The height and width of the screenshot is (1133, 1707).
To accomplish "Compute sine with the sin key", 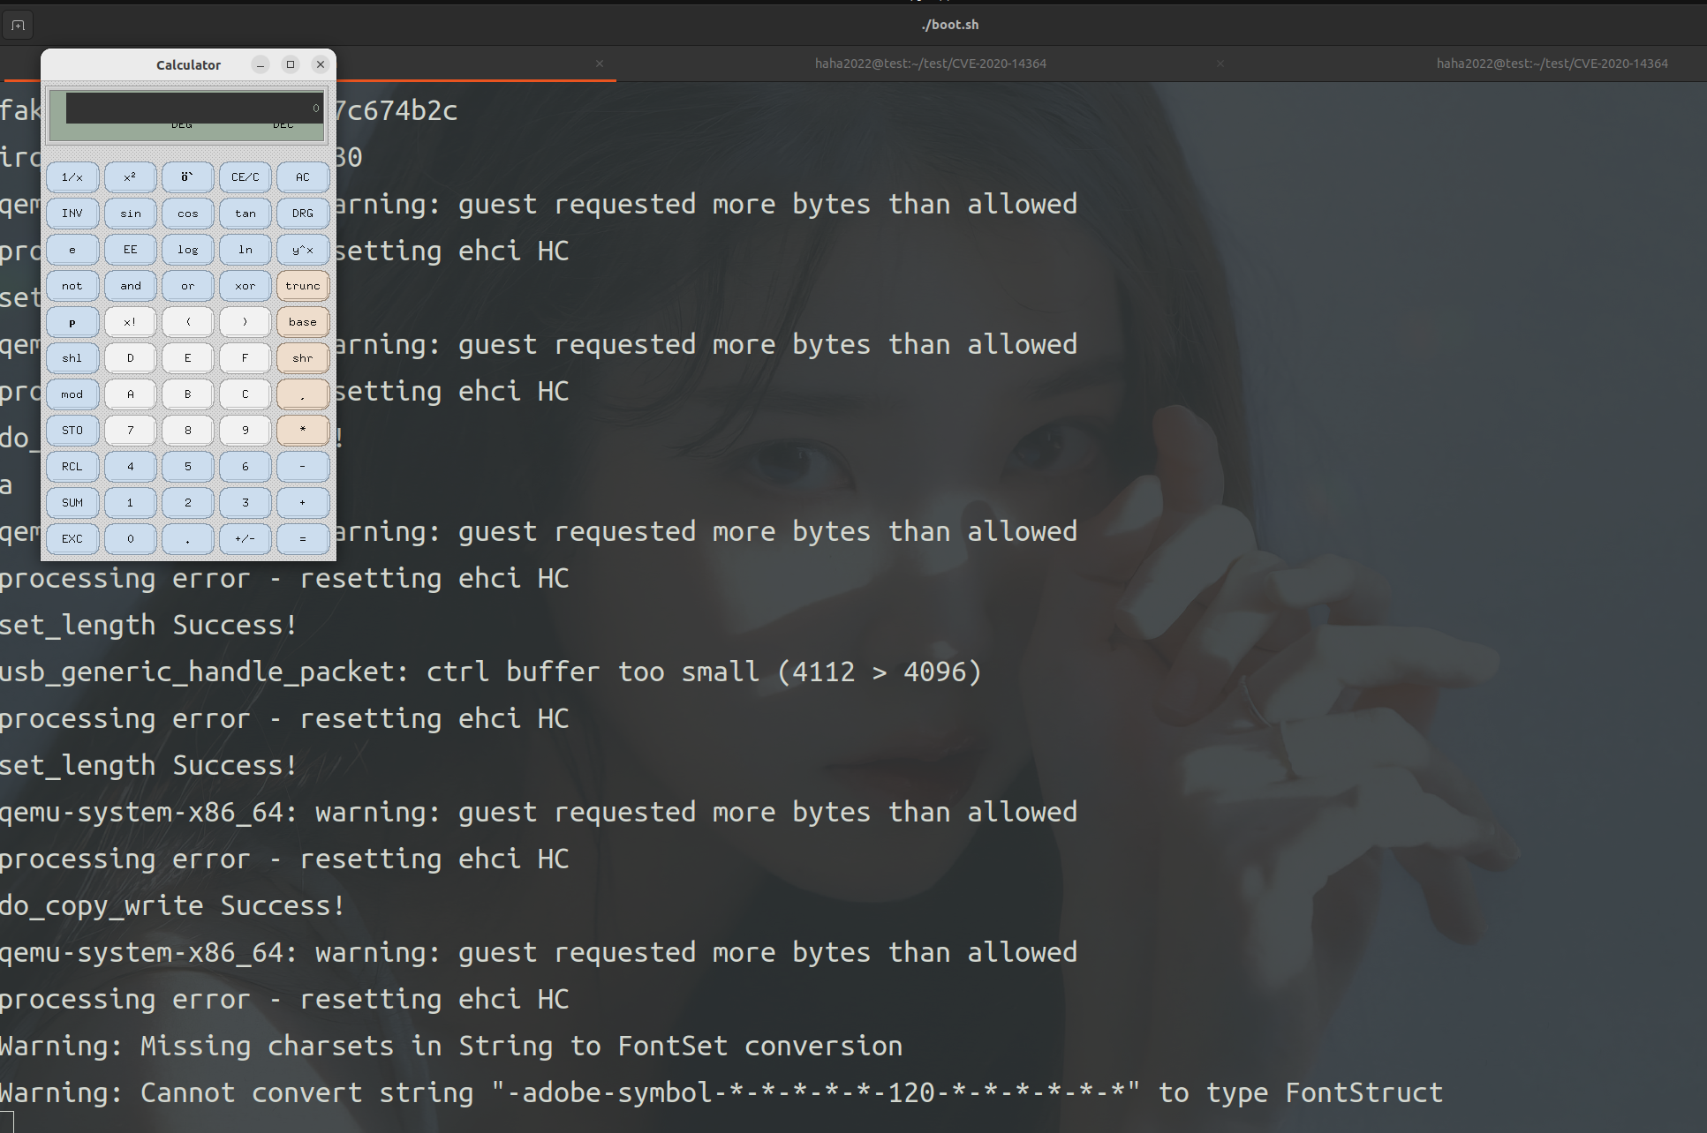I will [130, 214].
